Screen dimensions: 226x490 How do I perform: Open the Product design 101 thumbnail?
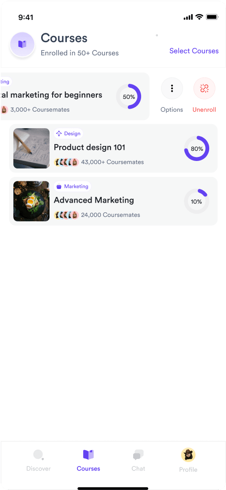31,149
